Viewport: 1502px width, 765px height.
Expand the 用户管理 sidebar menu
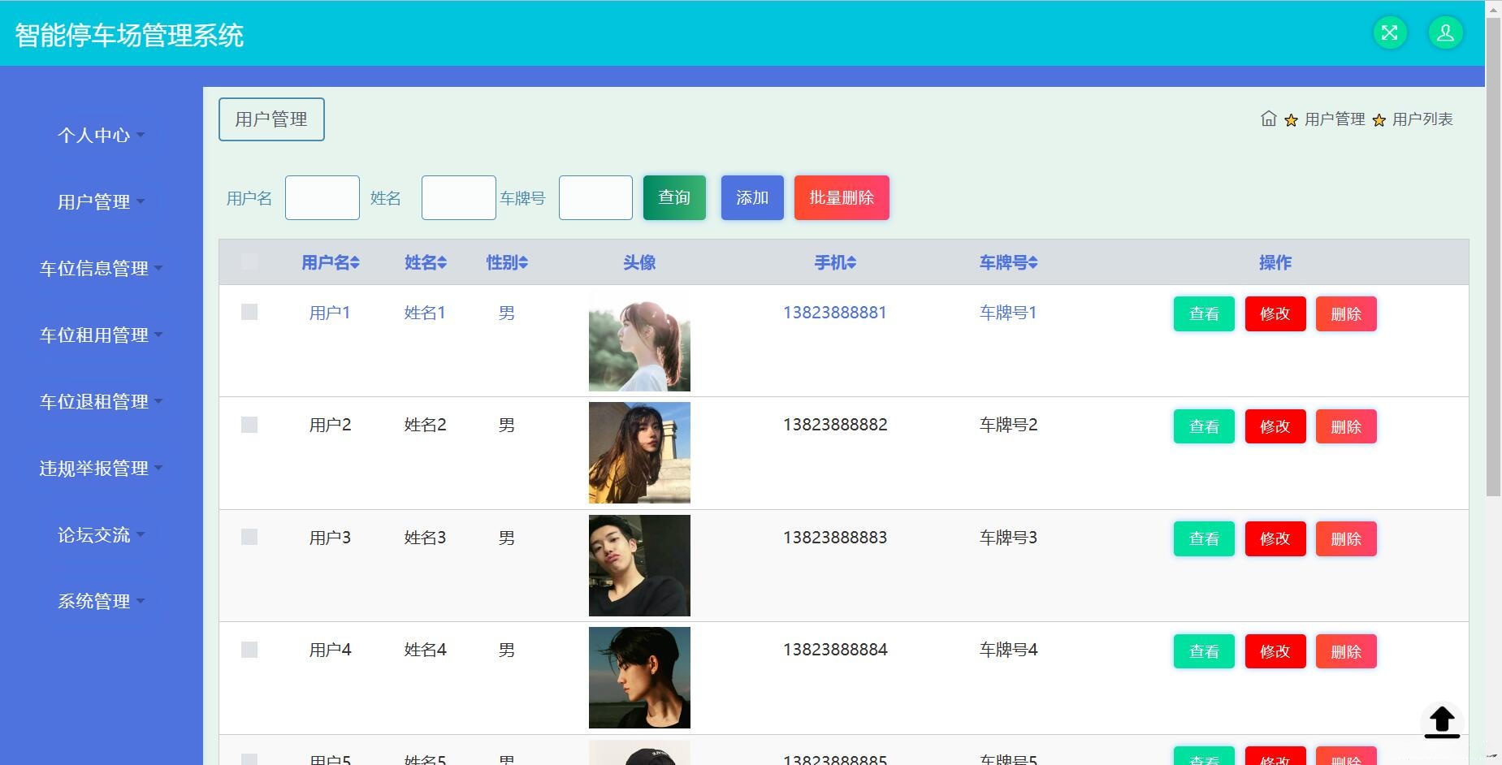(x=101, y=201)
